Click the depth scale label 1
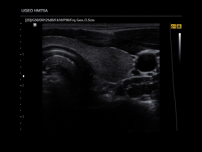The image size is (202, 152). [23, 54]
